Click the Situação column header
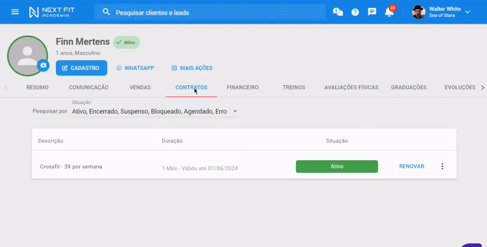Image resolution: width=487 pixels, height=247 pixels. pyautogui.click(x=337, y=141)
